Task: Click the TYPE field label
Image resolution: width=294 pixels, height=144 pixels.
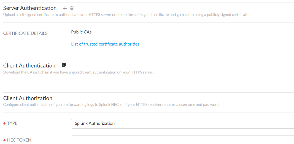Action: 12,123
